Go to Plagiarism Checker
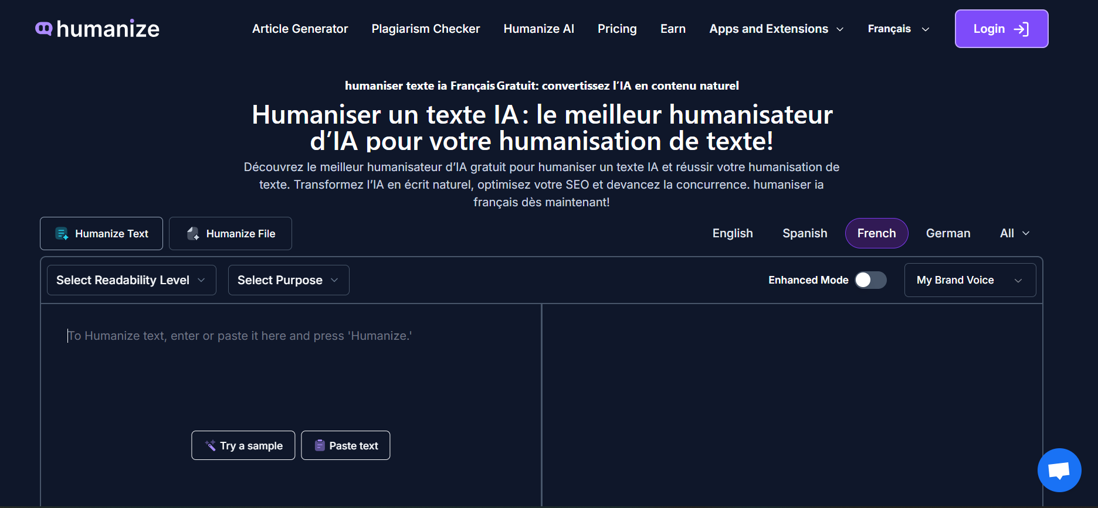Viewport: 1098px width, 508px height. click(426, 29)
